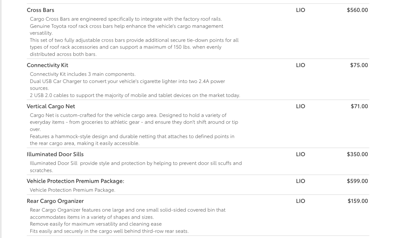The image size is (397, 238).
Task: Click LIO label for Cross Bars
Action: [301, 10]
